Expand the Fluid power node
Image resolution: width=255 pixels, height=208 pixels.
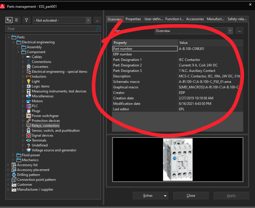(x=13, y=155)
